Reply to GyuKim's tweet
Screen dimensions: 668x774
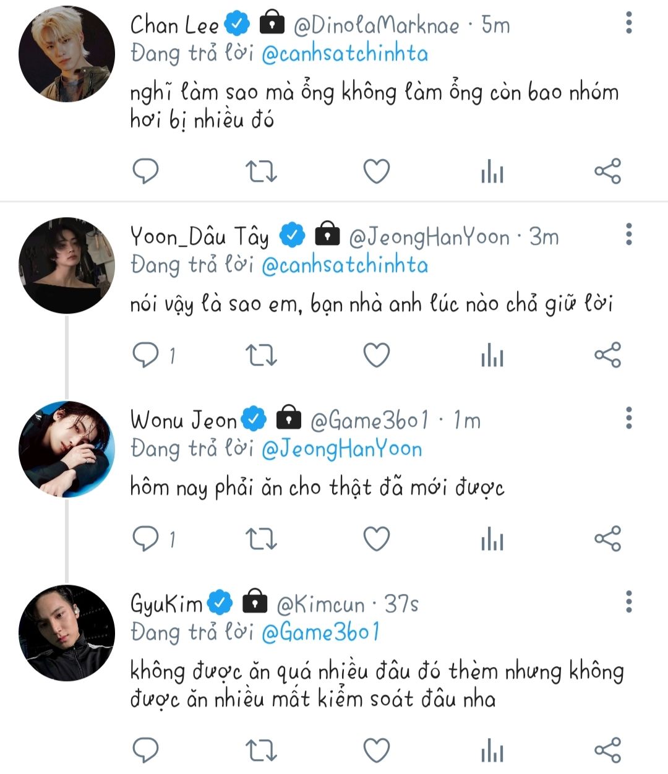coord(146,750)
